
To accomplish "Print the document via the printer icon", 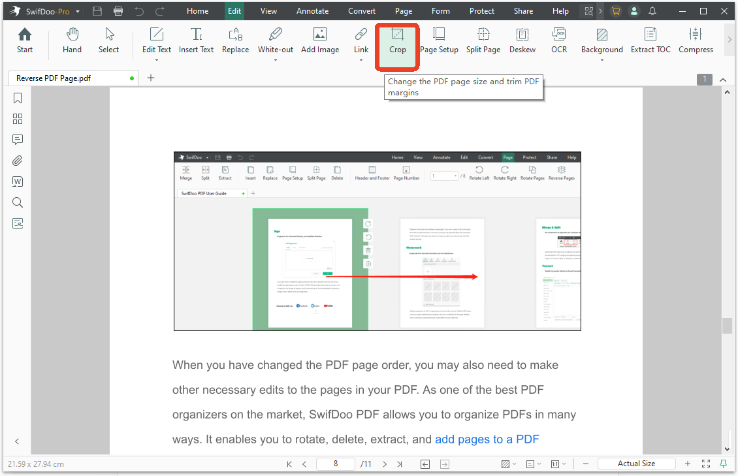I will pos(118,11).
